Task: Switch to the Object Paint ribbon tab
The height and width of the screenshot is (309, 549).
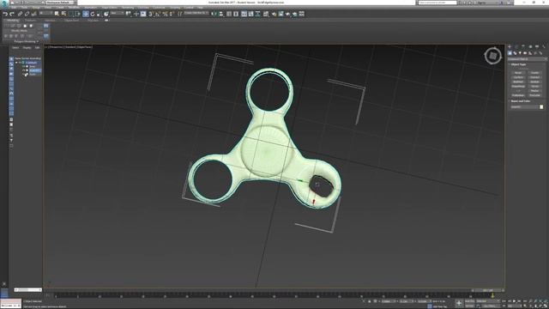Action: tap(72, 21)
